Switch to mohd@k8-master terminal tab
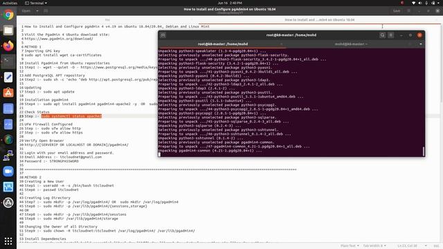443x249 pixels. pyautogui.click(x=351, y=44)
